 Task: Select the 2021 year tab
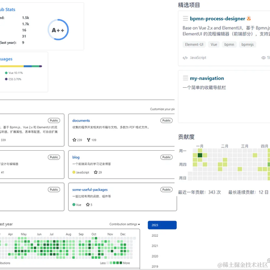click(x=155, y=246)
